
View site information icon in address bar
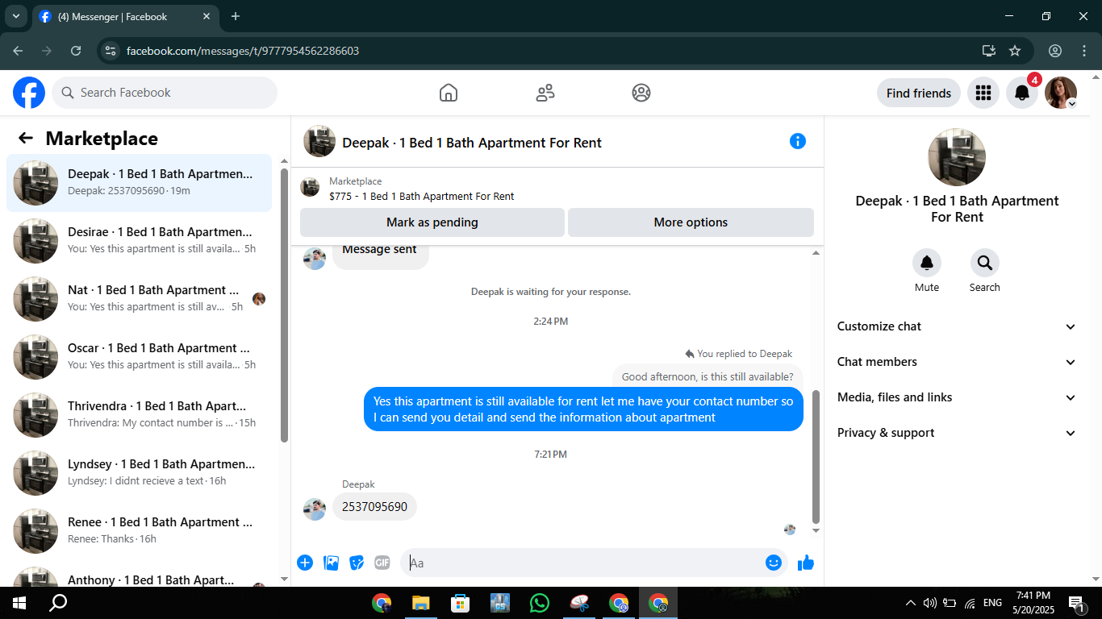[x=111, y=51]
